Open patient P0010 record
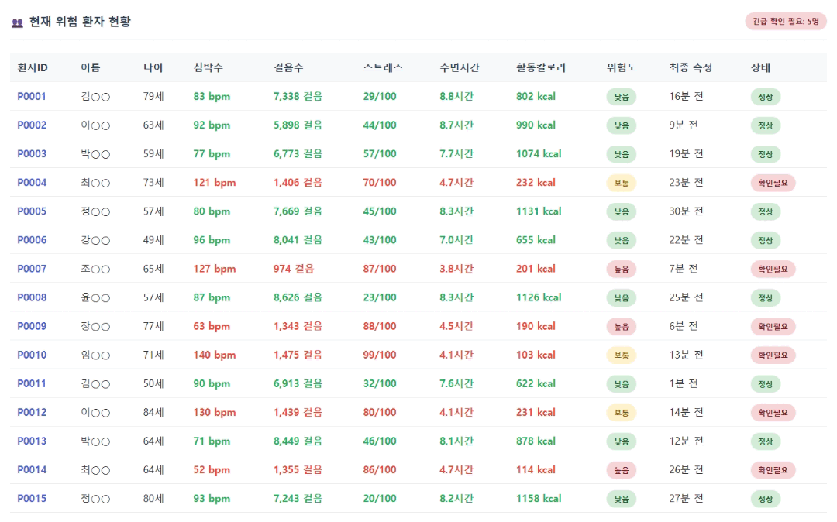The height and width of the screenshot is (522, 837). click(x=32, y=355)
